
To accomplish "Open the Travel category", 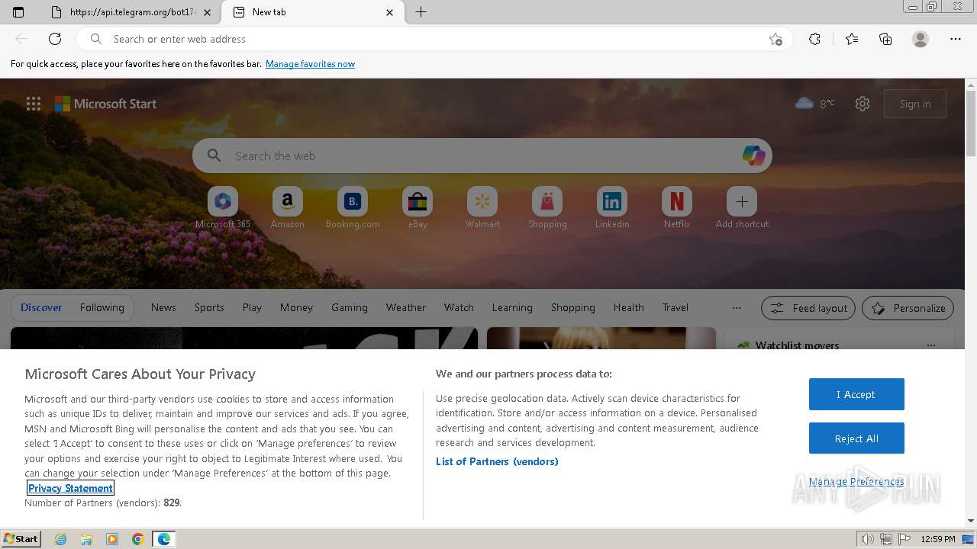I will click(676, 307).
